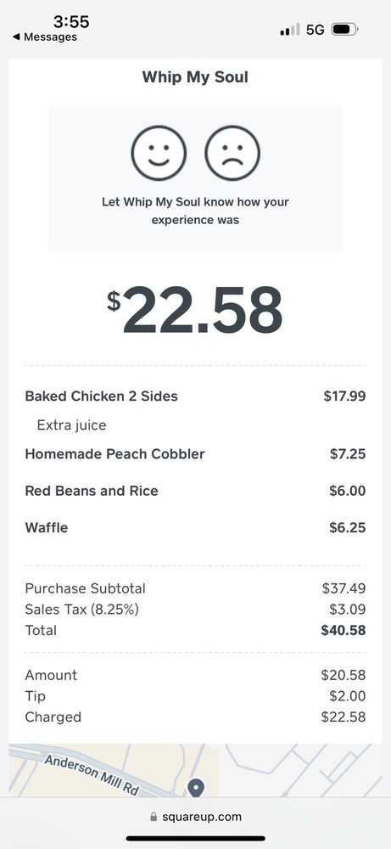Return to the Messages app
The height and width of the screenshot is (849, 391).
[44, 37]
